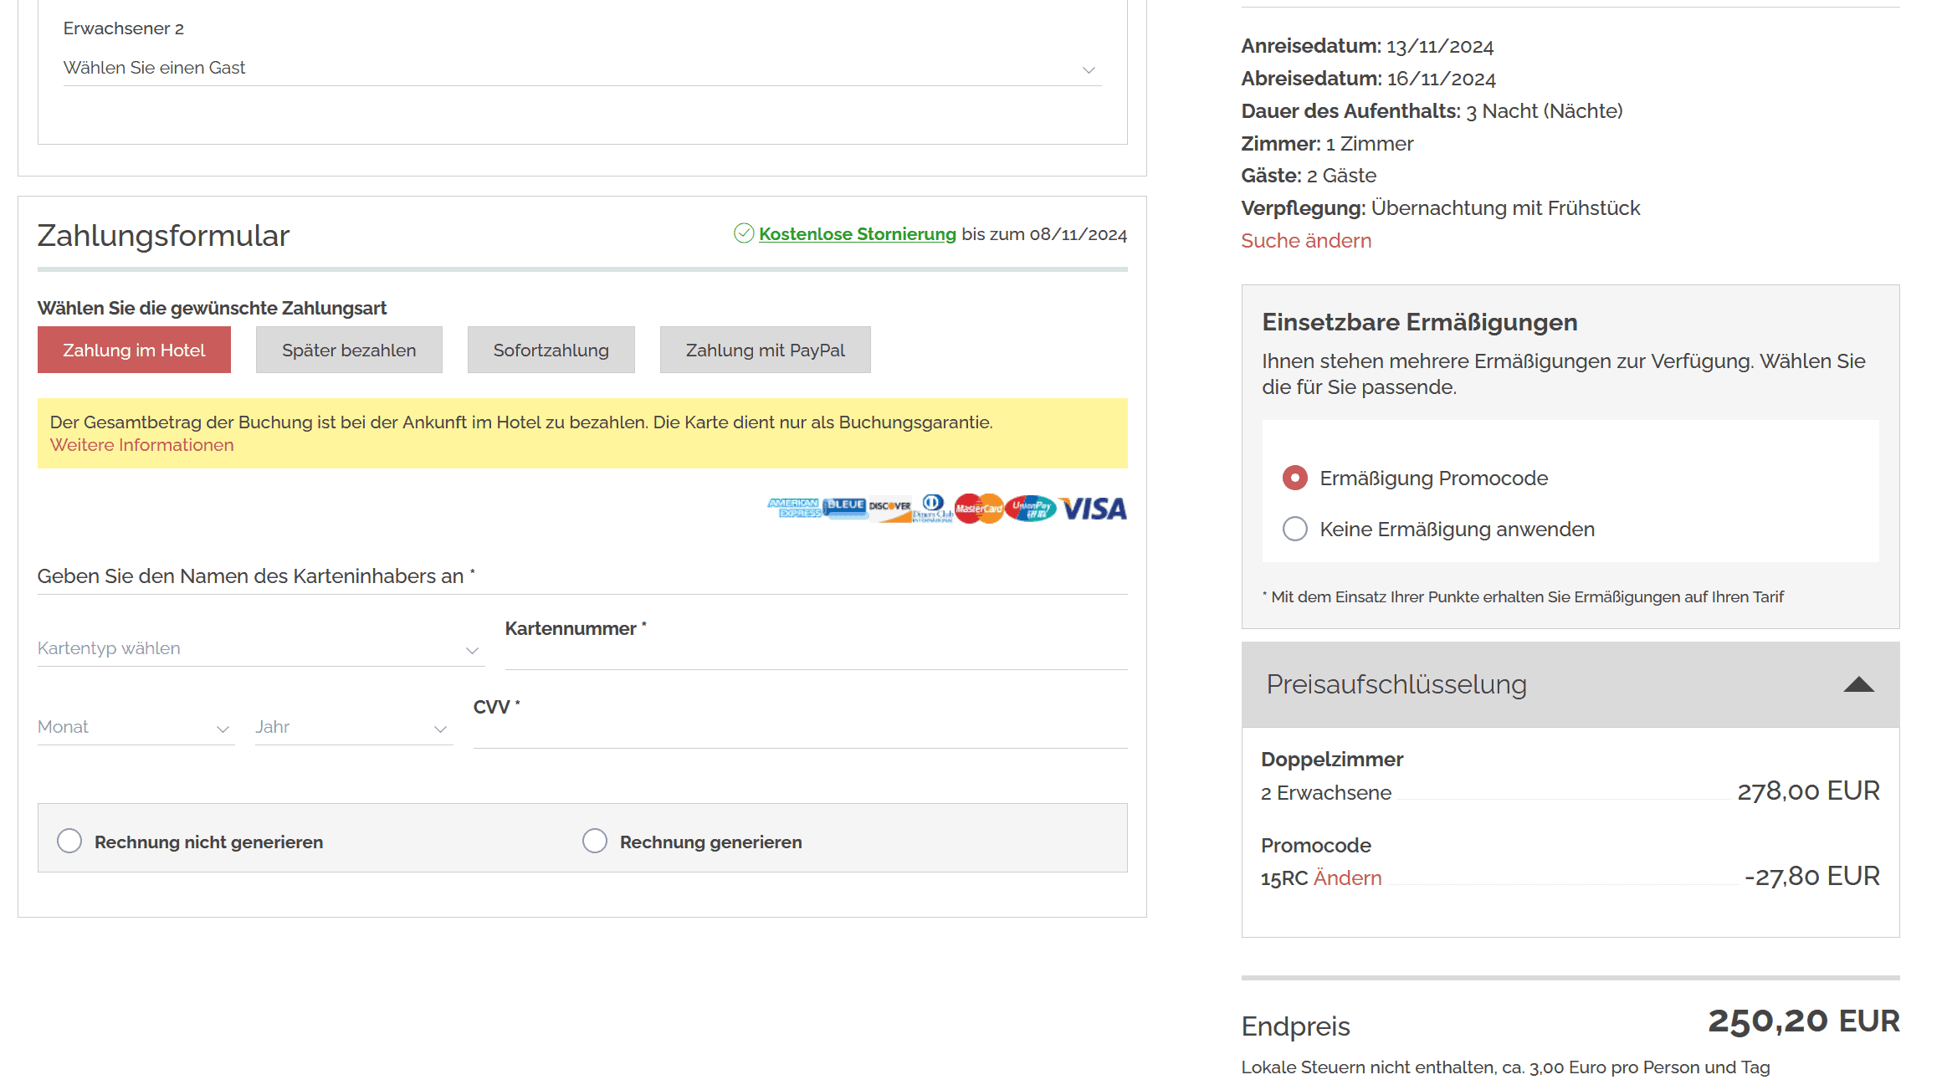Click the Diners Club card logo

933,508
